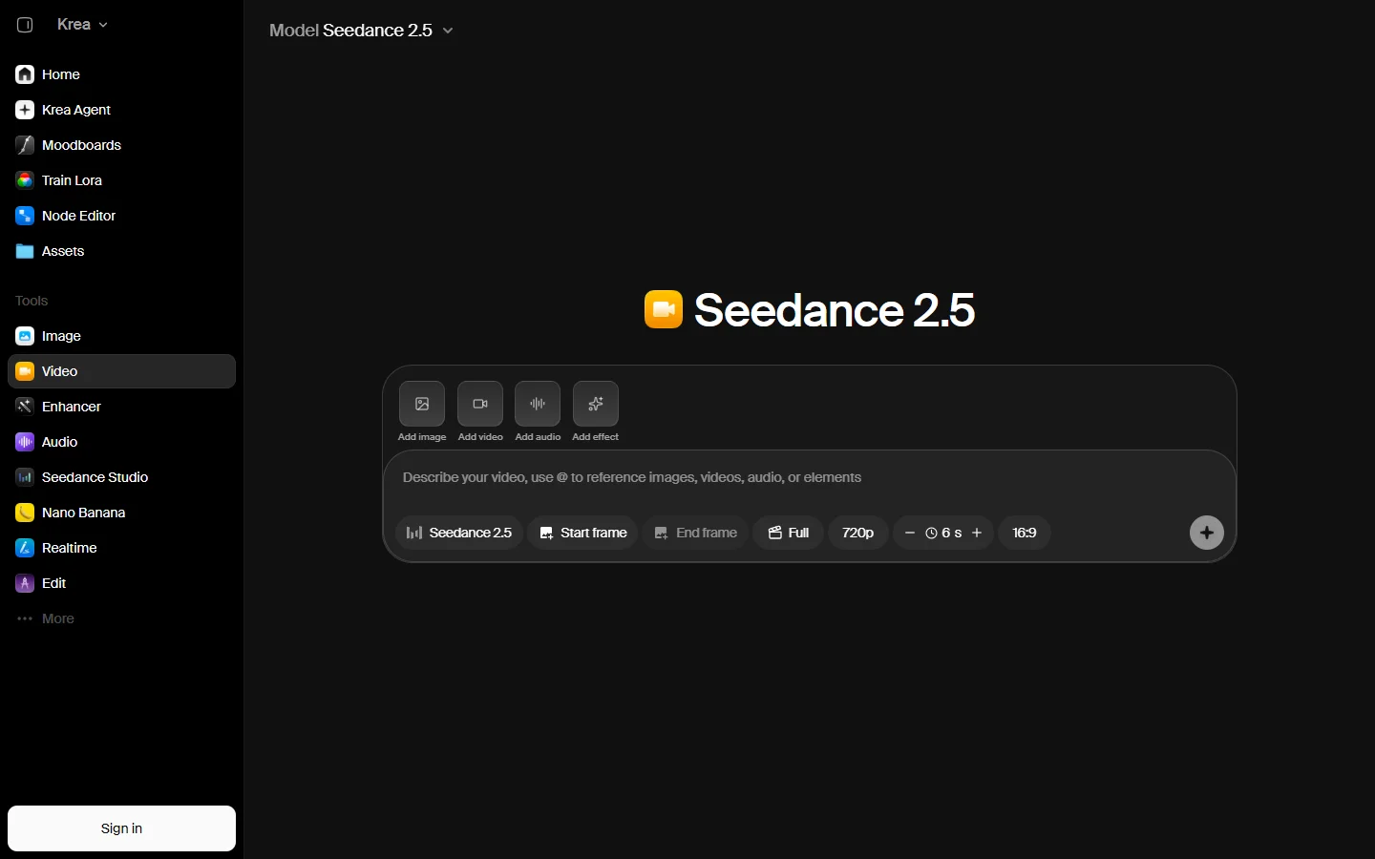Select the Video tool
The width and height of the screenshot is (1375, 859).
coord(121,371)
